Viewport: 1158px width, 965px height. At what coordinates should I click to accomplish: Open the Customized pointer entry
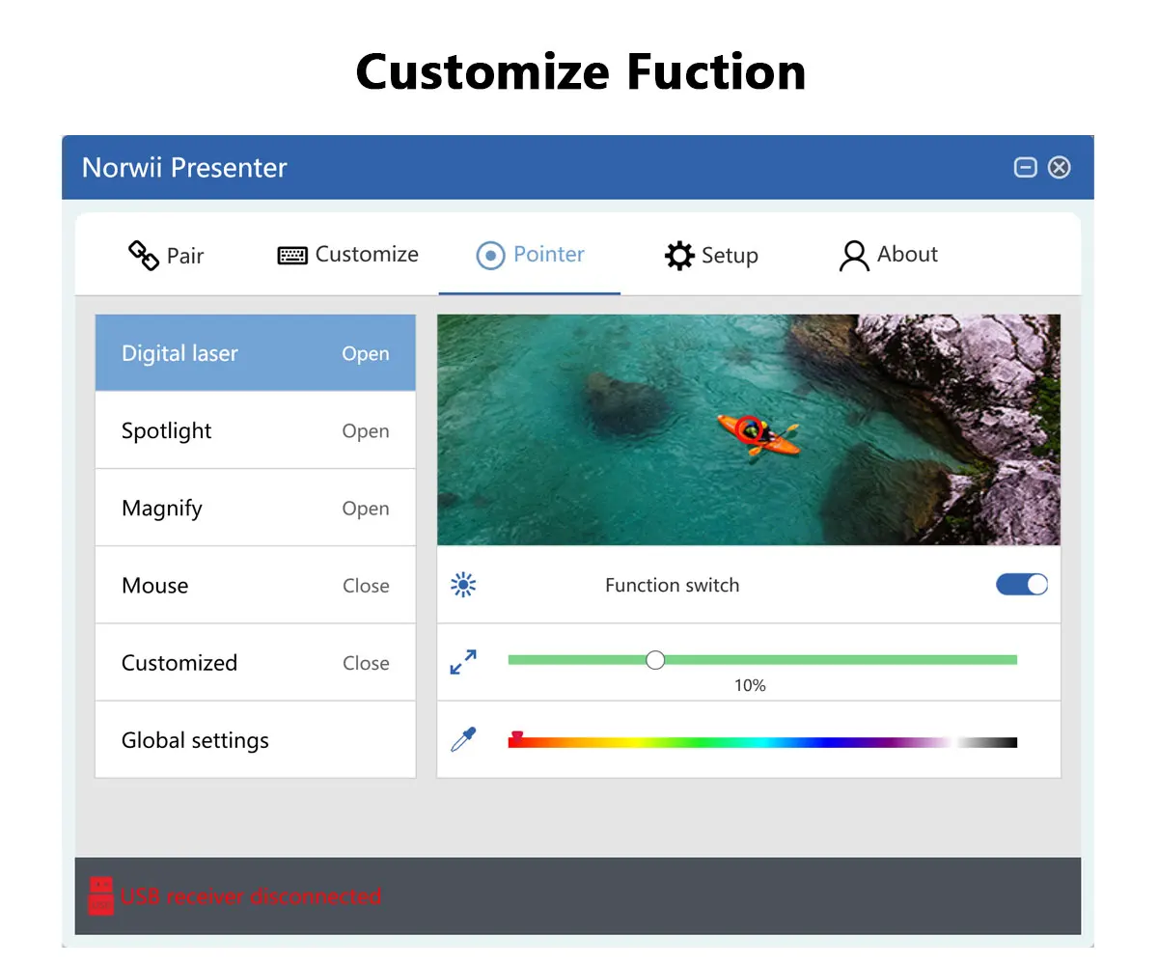click(256, 662)
